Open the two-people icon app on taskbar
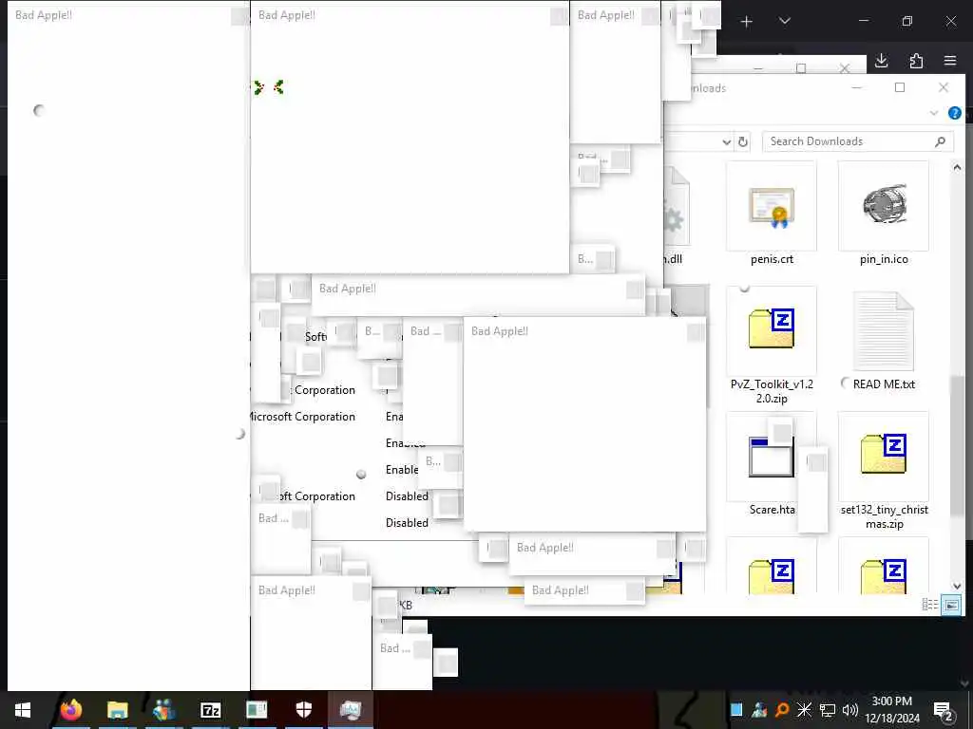The height and width of the screenshot is (729, 973). click(163, 710)
